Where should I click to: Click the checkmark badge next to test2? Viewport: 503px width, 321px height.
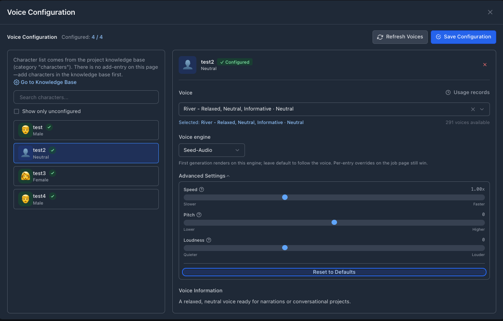pos(53,150)
